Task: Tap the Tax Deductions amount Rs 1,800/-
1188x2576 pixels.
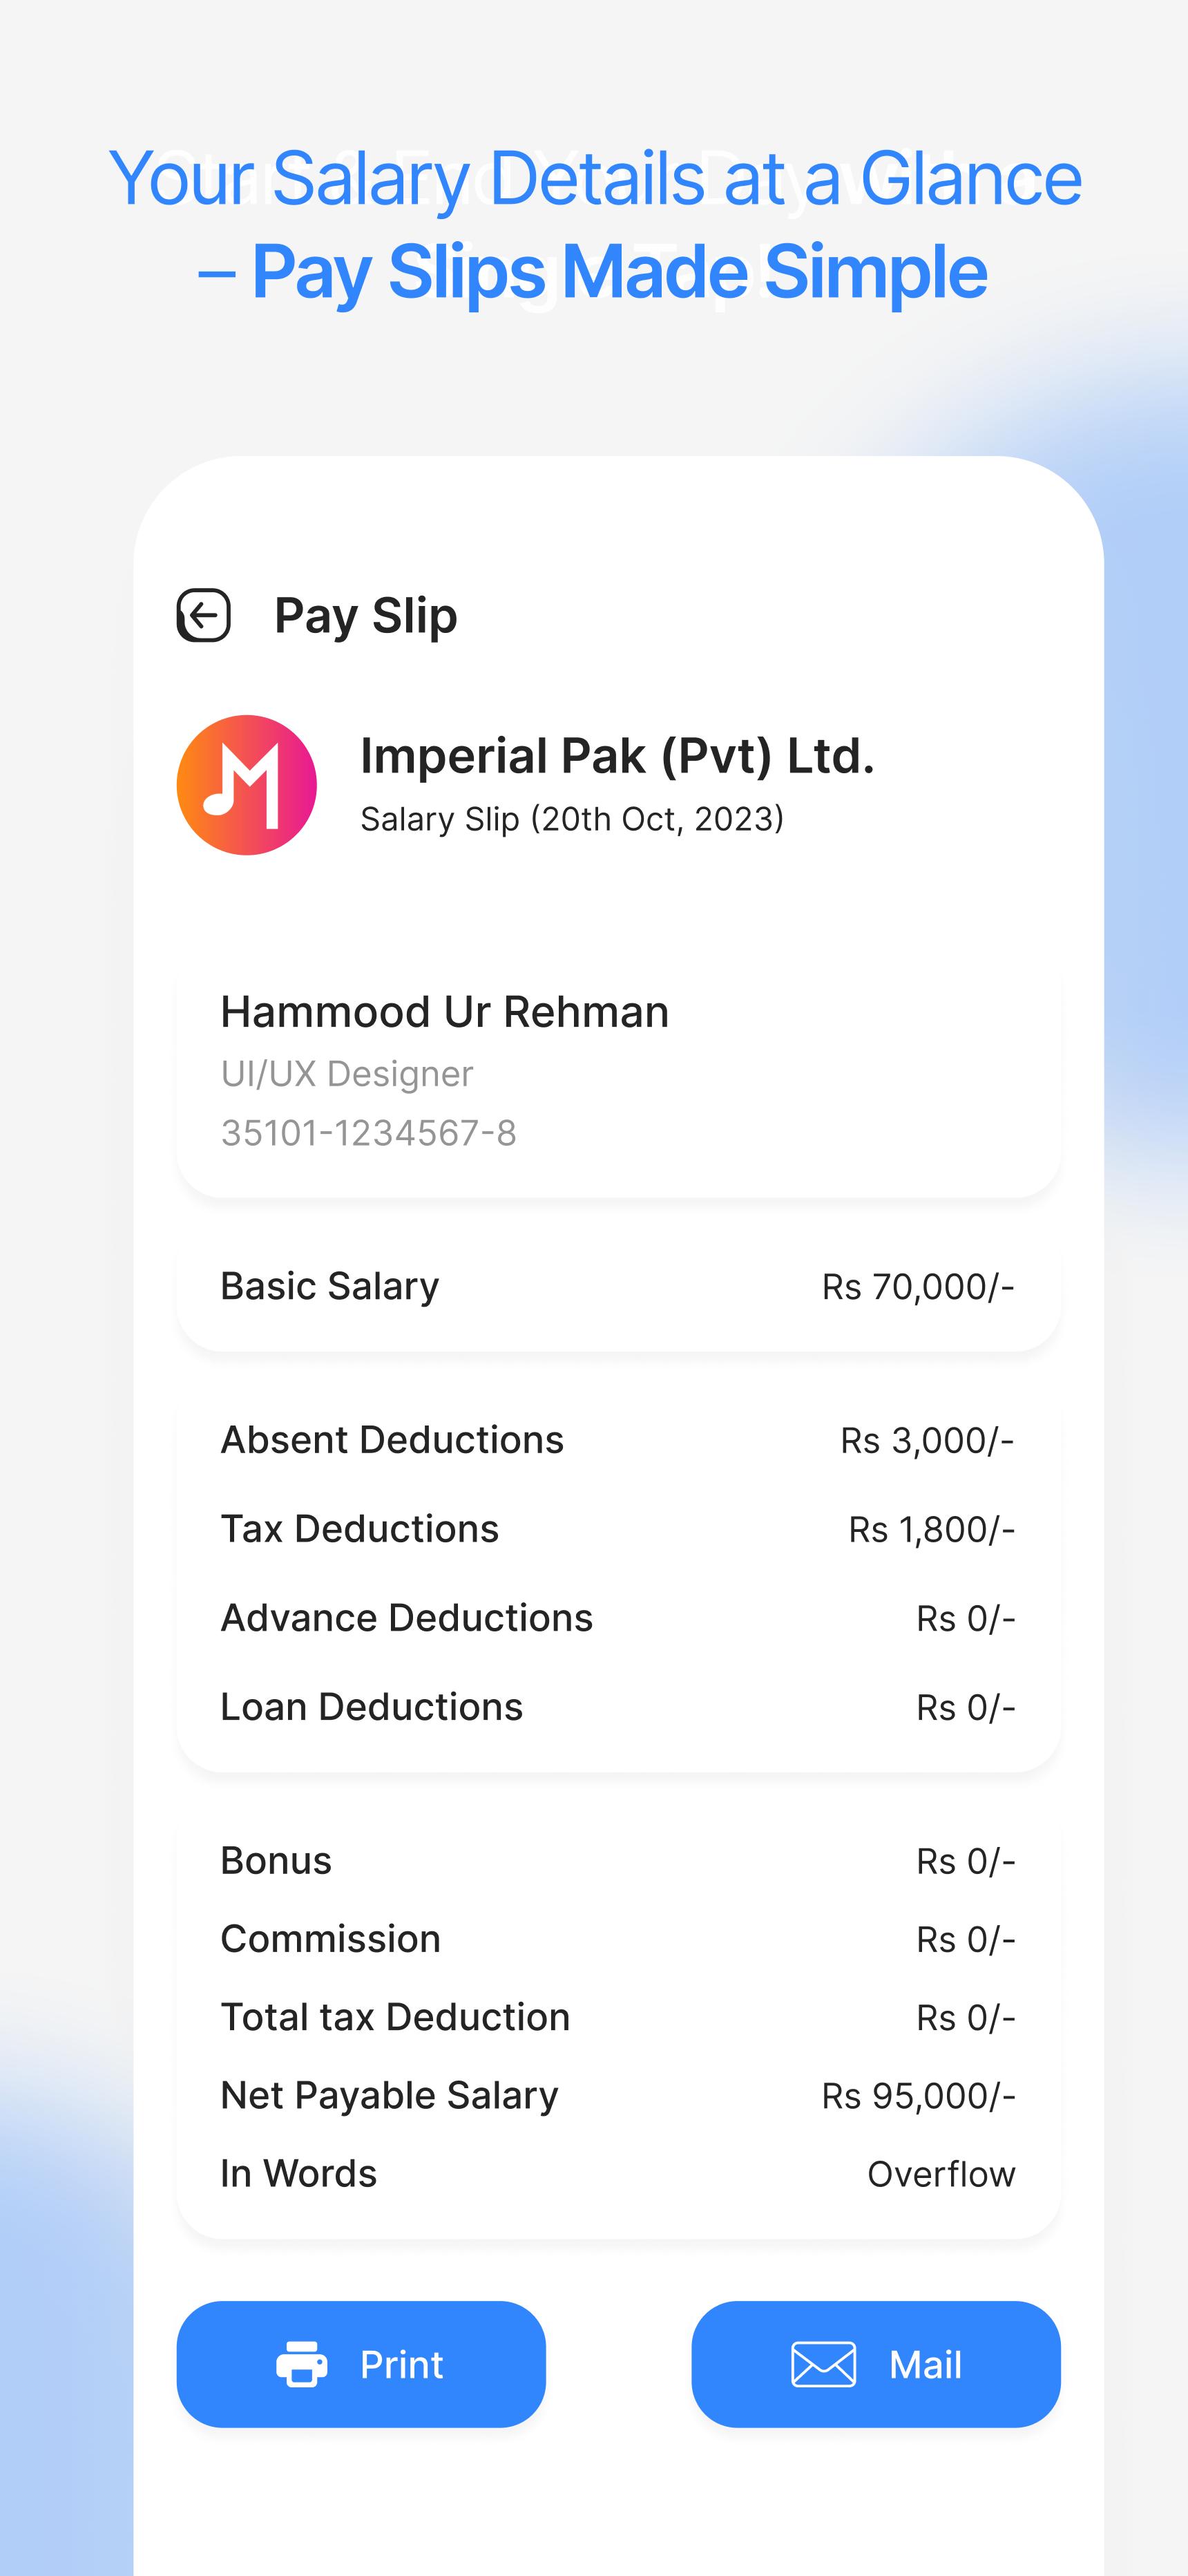Action: 932,1529
